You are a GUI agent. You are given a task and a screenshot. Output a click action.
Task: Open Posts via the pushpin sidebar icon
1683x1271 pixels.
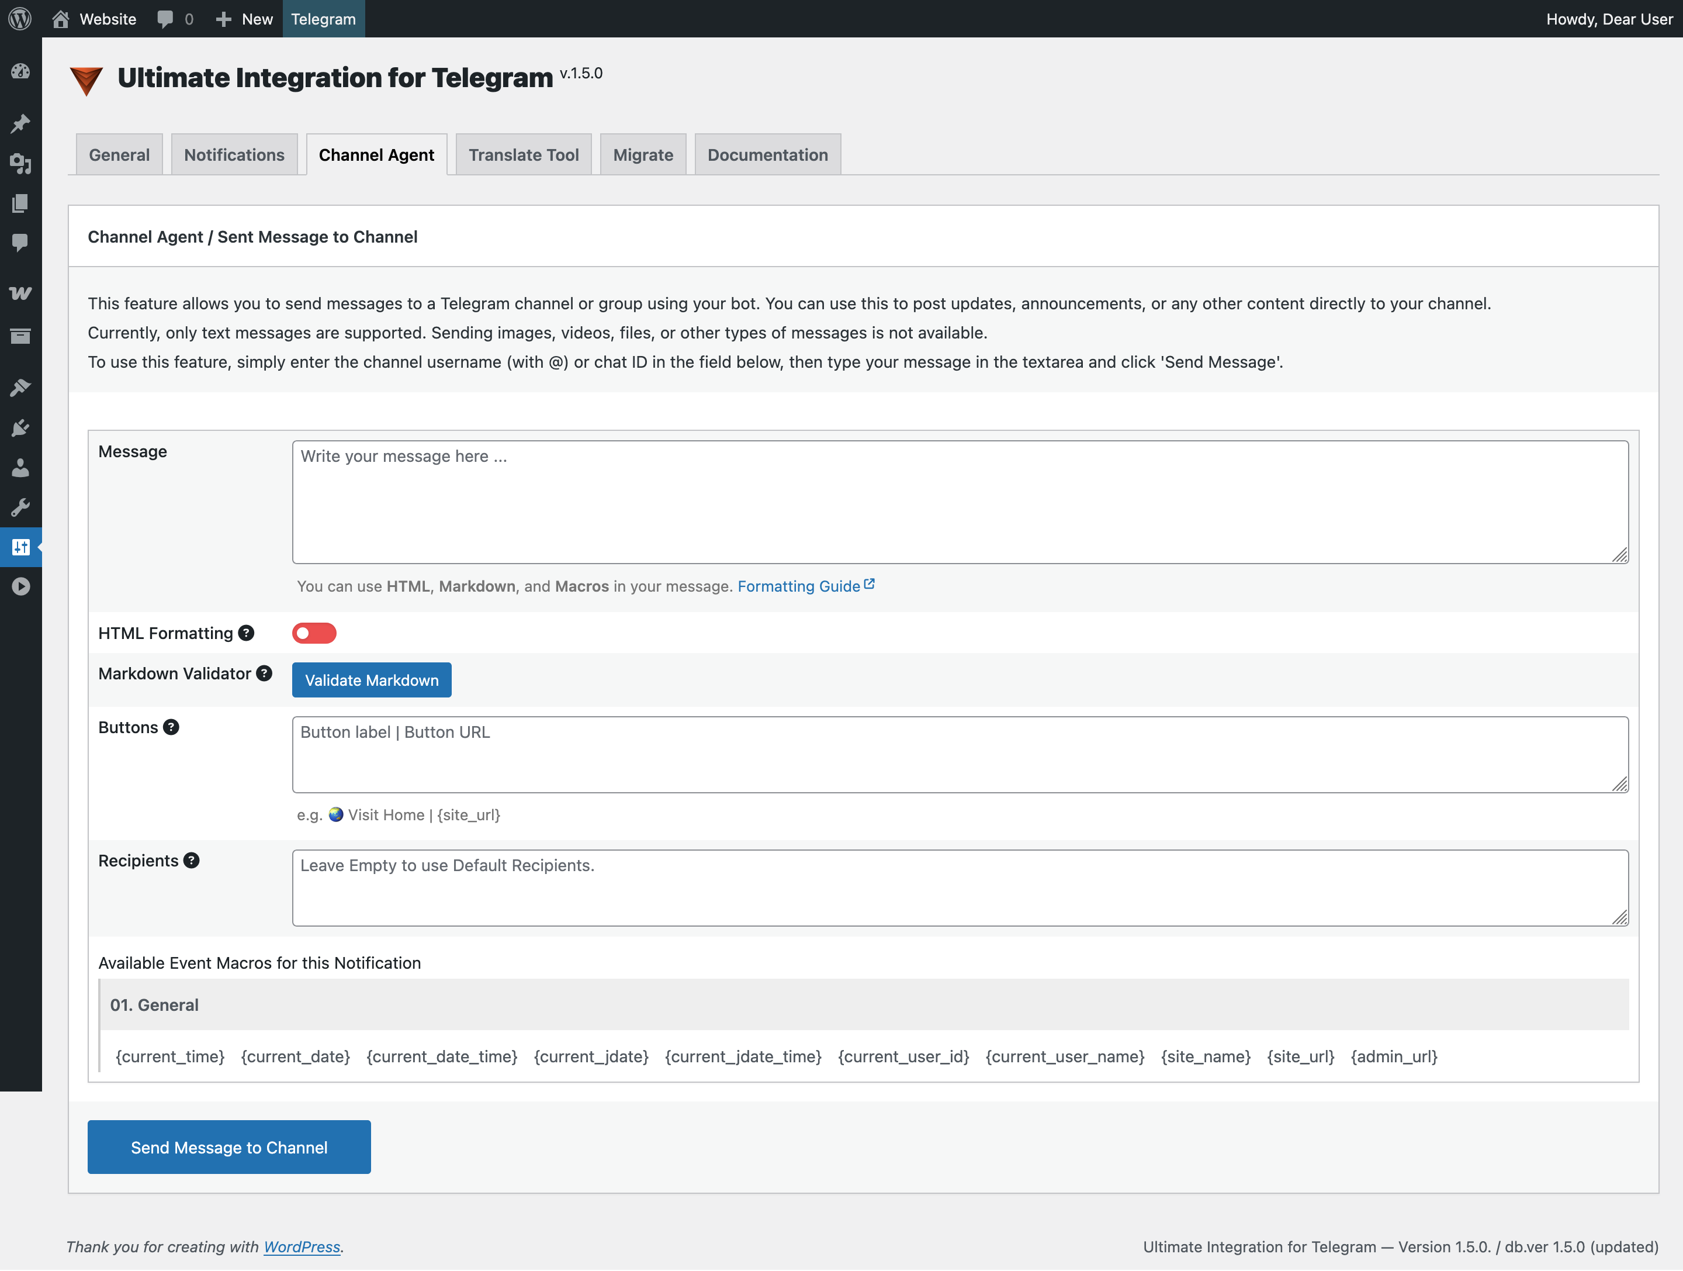(20, 123)
